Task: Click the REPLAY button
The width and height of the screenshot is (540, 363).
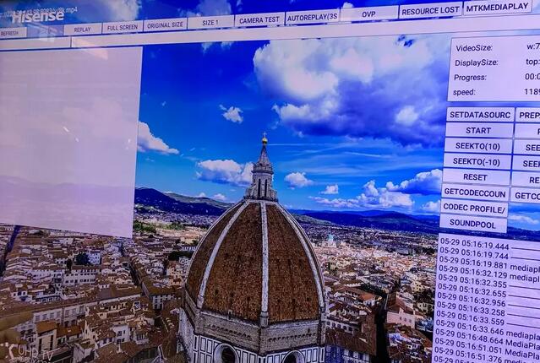Action: (x=82, y=29)
